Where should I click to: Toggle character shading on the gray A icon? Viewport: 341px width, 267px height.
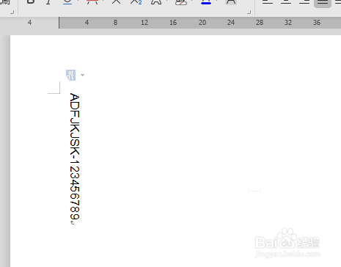click(231, 2)
